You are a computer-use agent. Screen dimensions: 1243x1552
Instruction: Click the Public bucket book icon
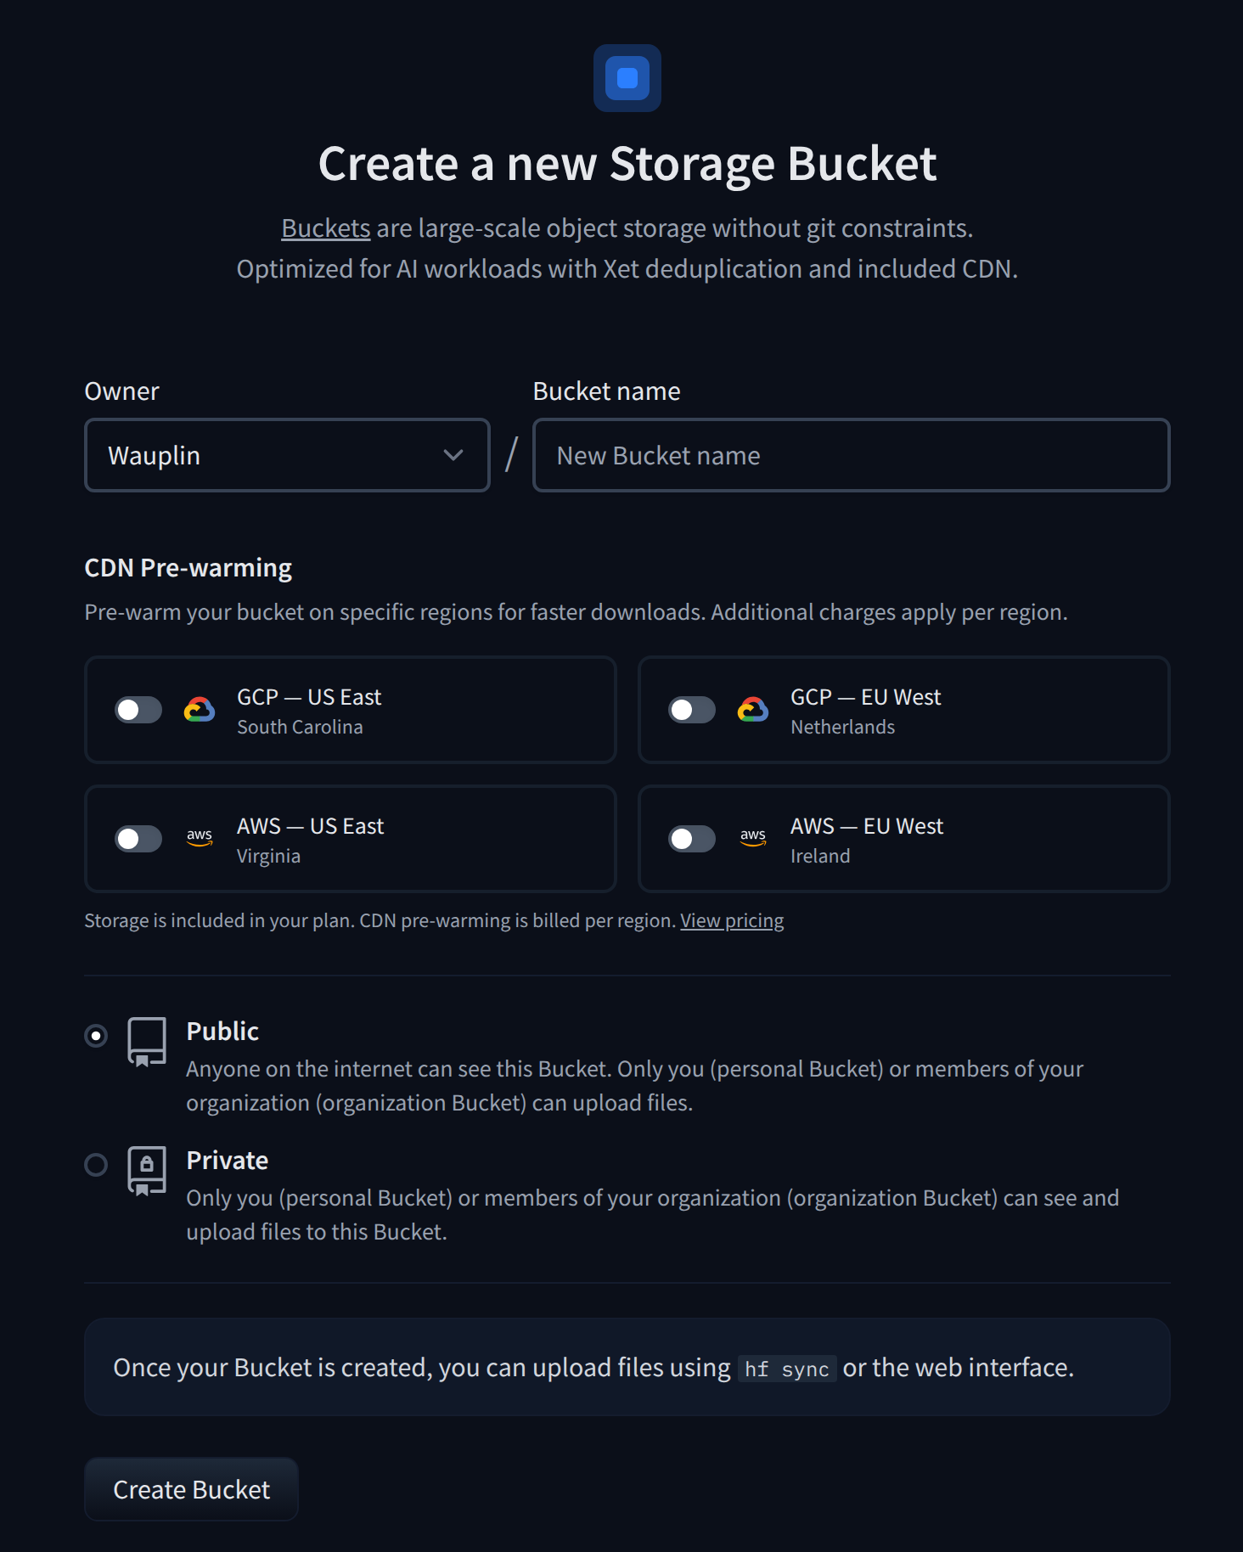pos(147,1041)
